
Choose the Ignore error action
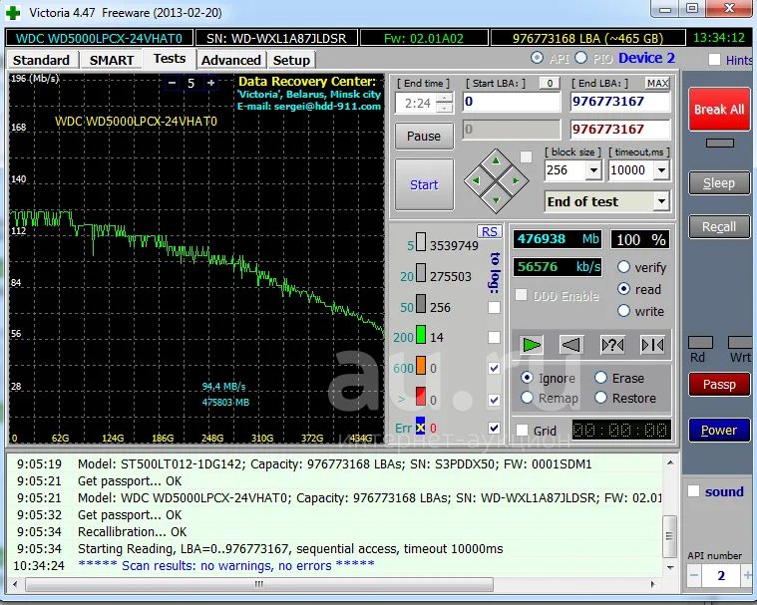527,378
